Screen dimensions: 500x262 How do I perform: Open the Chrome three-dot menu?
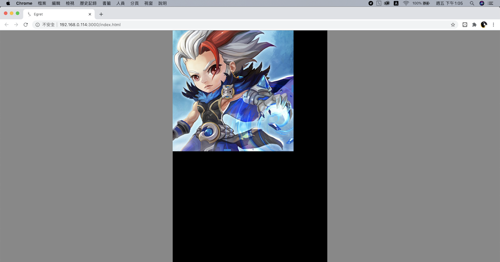point(494,25)
